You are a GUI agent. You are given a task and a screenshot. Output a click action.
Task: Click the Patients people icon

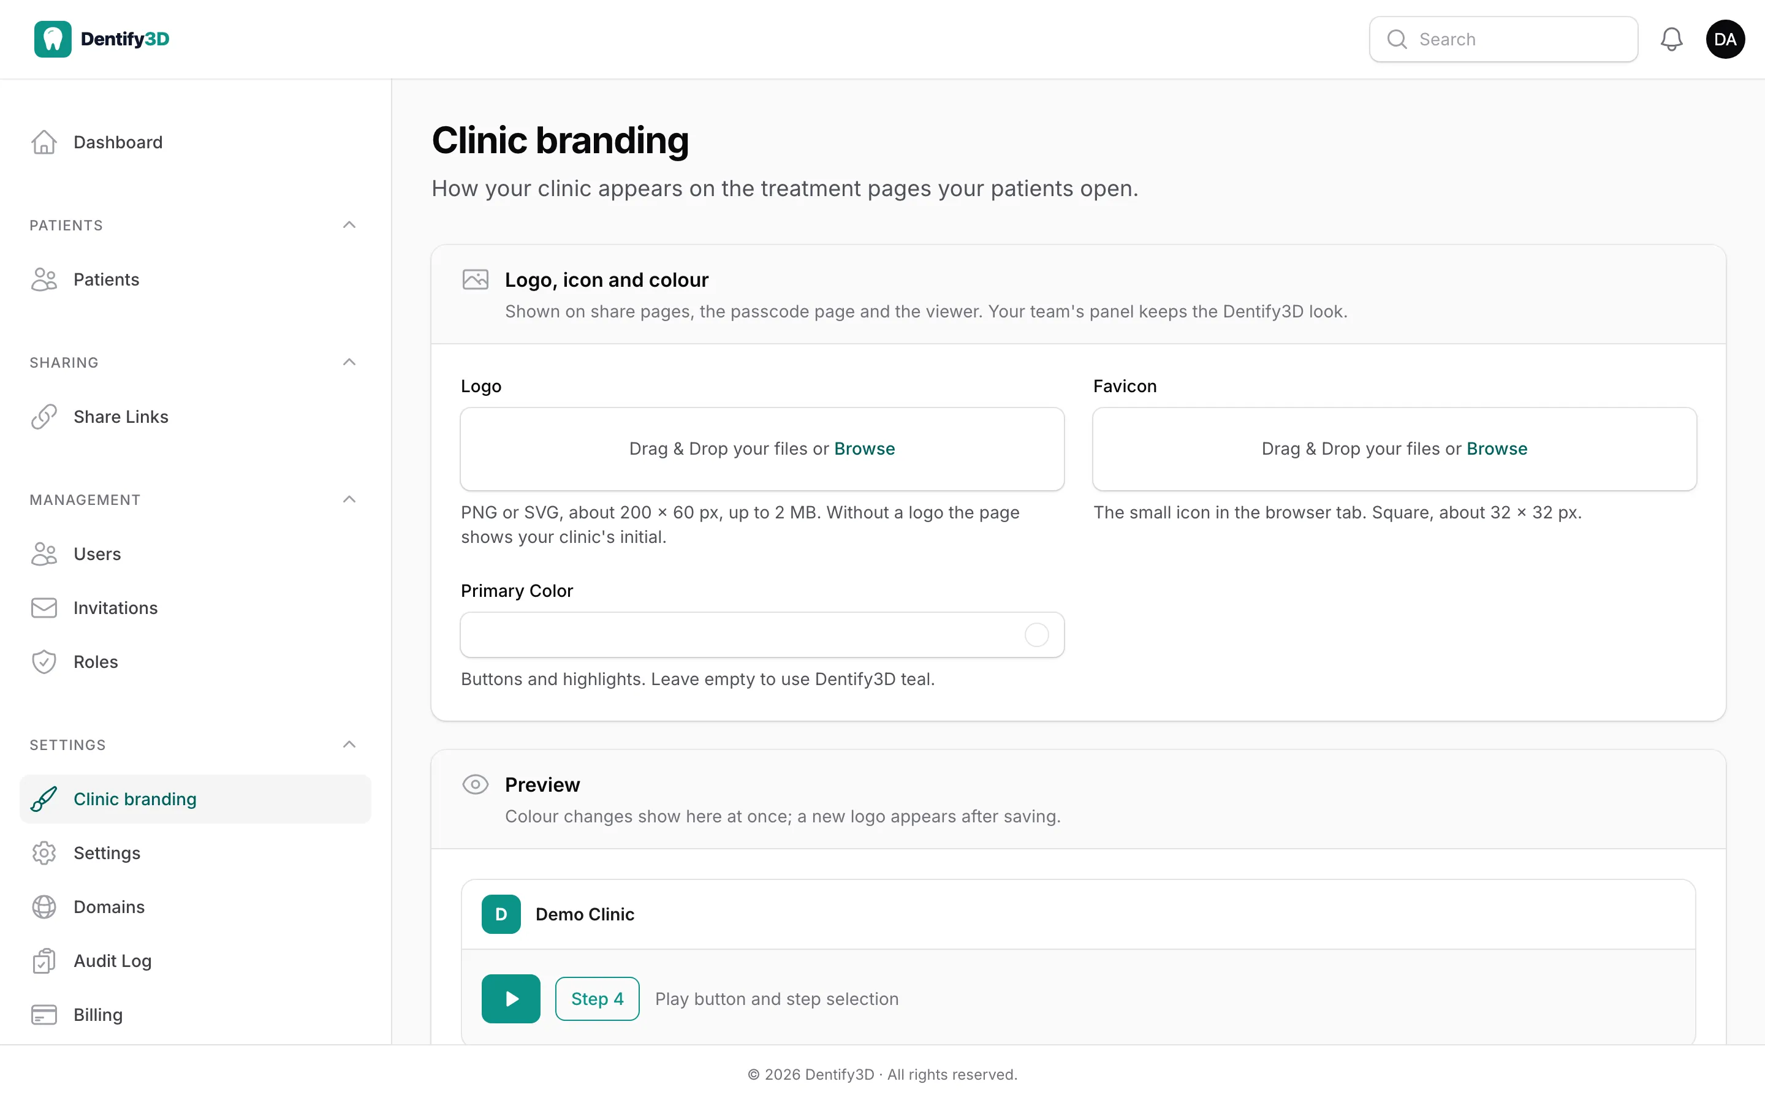point(44,279)
